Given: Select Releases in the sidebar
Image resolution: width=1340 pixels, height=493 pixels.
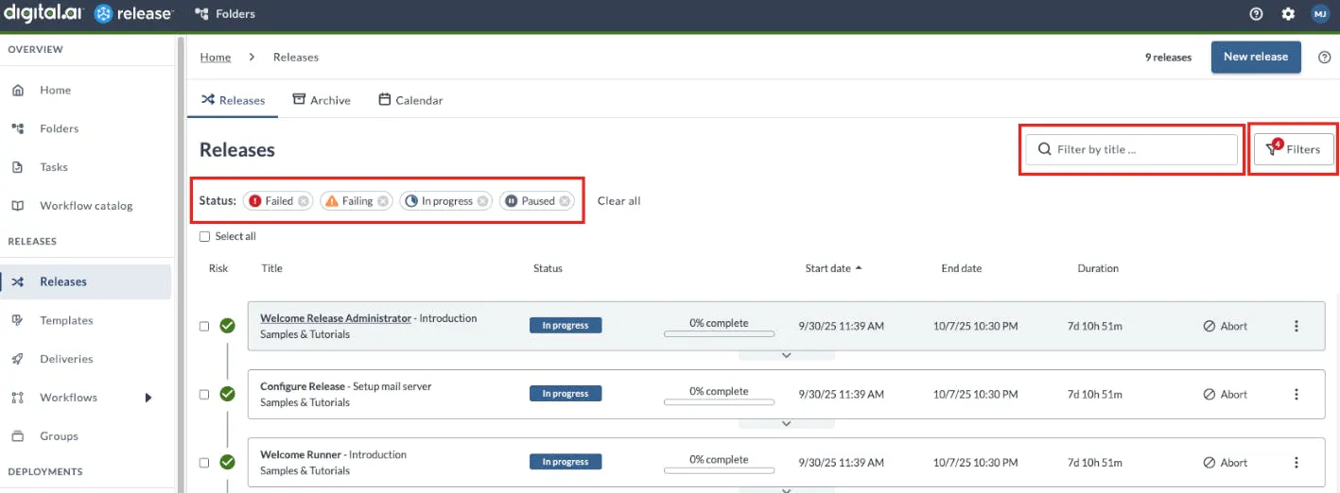Looking at the screenshot, I should [87, 281].
